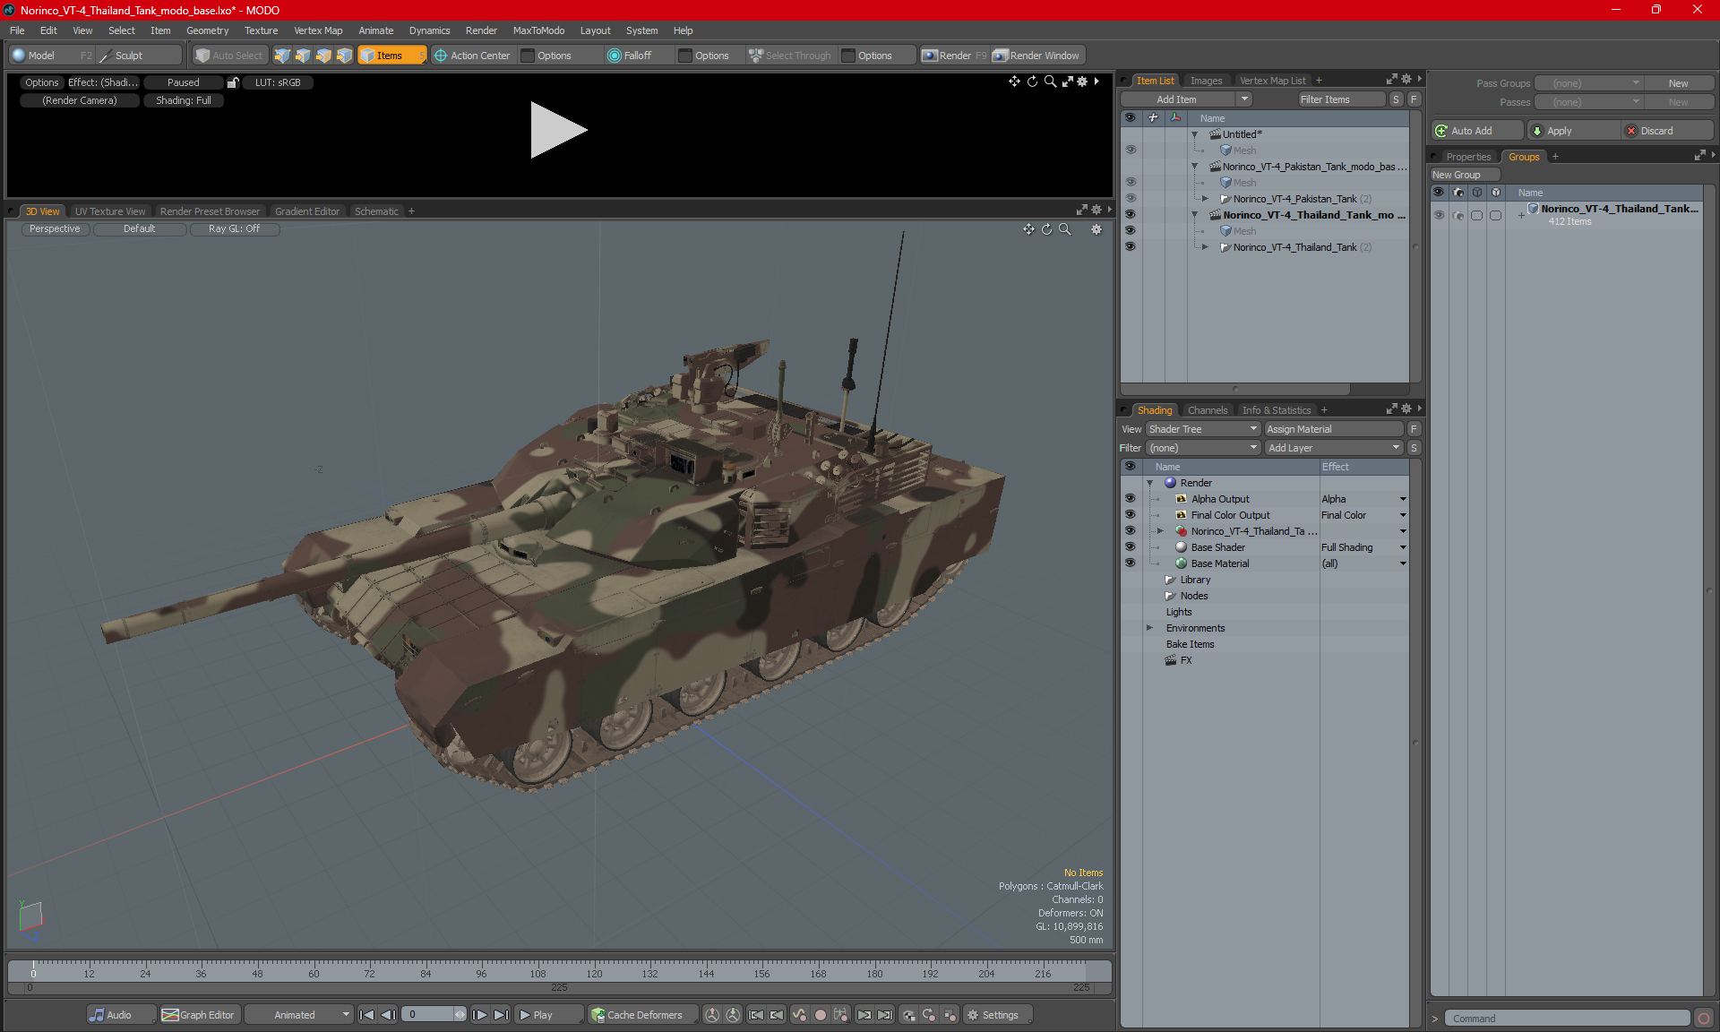Open 3D viewport gear settings
1720x1032 pixels.
1096,229
